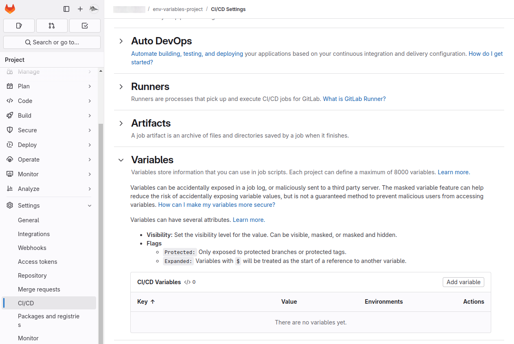Collapse the Settings menu chevron

[90, 206]
